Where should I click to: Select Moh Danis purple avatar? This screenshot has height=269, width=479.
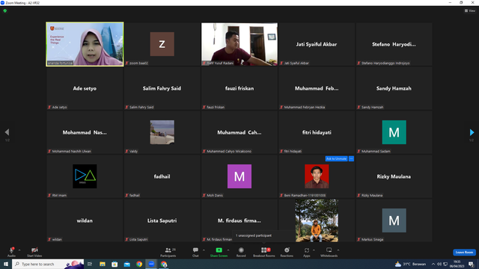[x=239, y=176]
